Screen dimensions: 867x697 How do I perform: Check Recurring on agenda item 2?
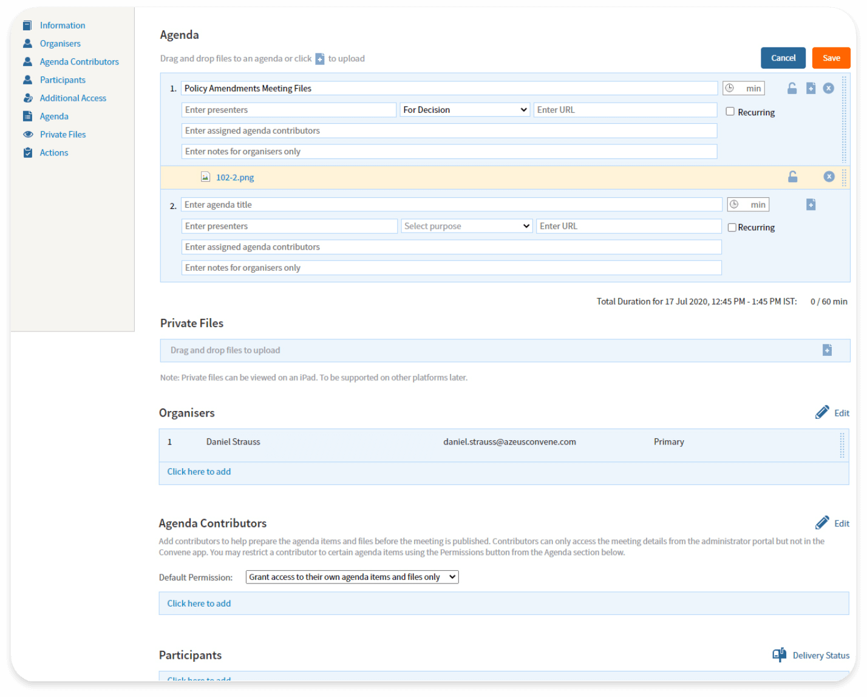click(x=732, y=227)
